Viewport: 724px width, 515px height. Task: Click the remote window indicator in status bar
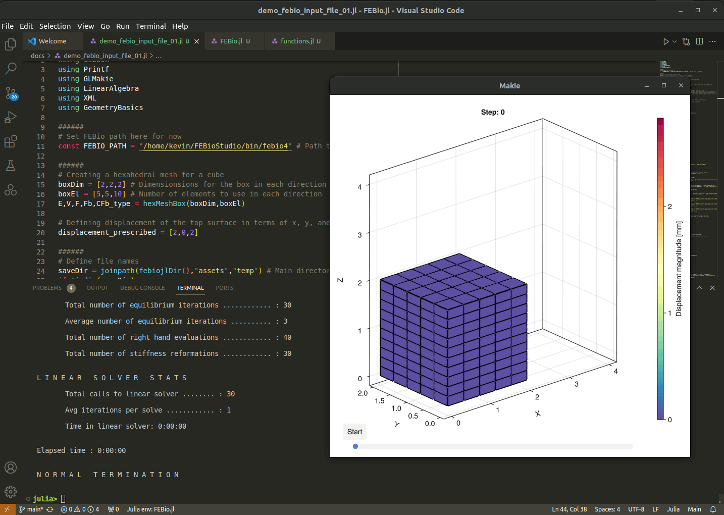coord(7,509)
